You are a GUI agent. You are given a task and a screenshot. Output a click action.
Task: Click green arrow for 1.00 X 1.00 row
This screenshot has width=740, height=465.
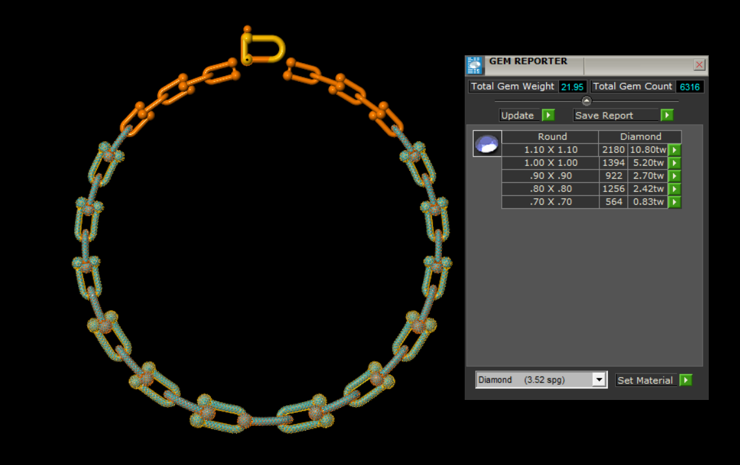point(675,163)
